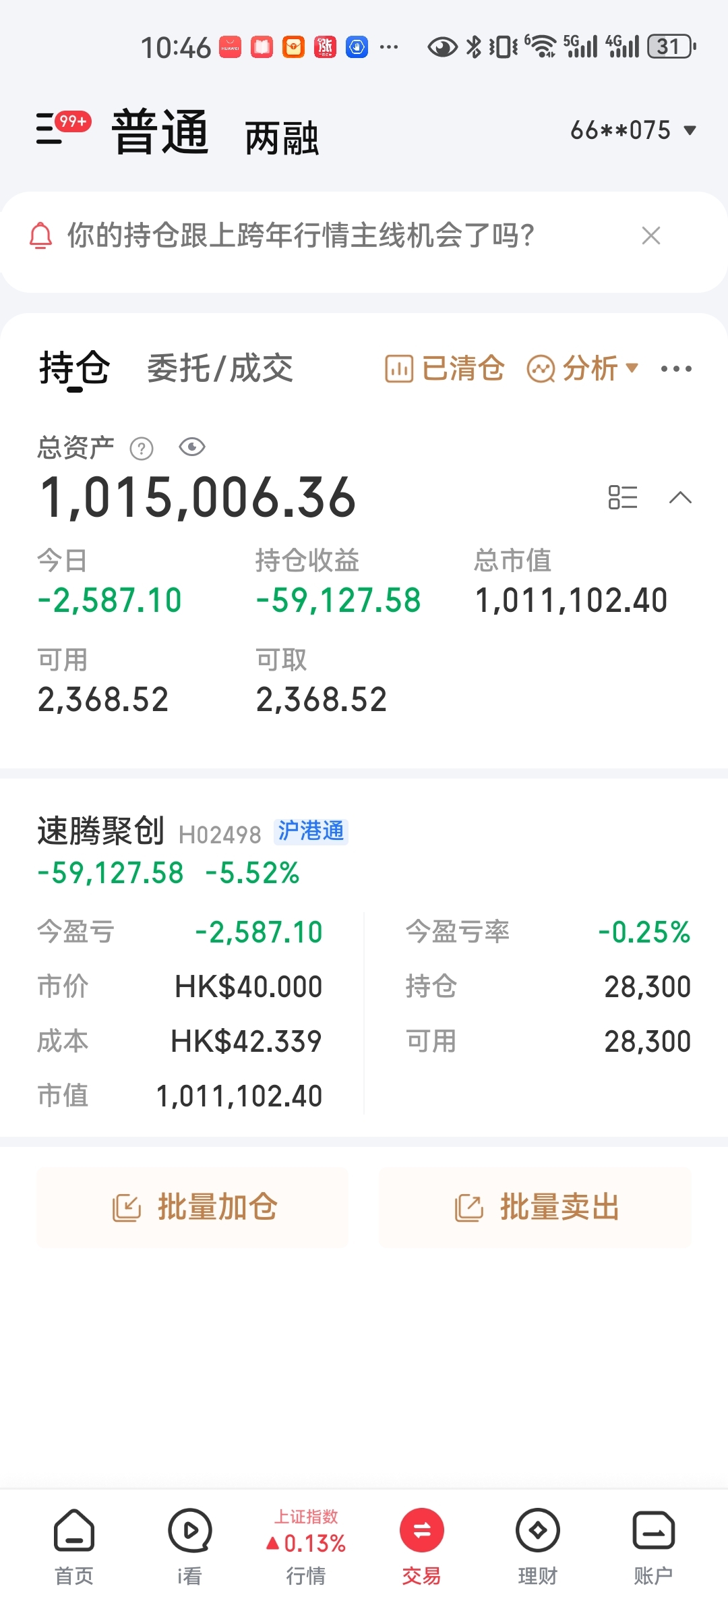Tap 可用 balance 2,368.52
The image size is (728, 1603).
tap(103, 699)
